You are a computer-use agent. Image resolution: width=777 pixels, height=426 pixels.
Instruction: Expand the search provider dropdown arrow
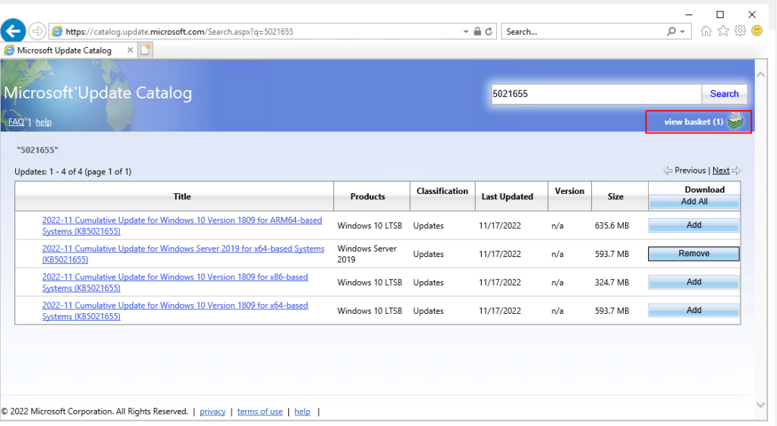pyautogui.click(x=682, y=32)
